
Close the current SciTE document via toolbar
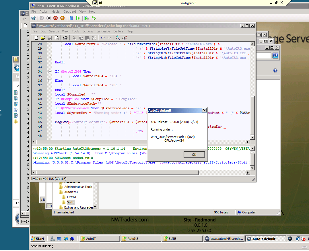point(57,38)
